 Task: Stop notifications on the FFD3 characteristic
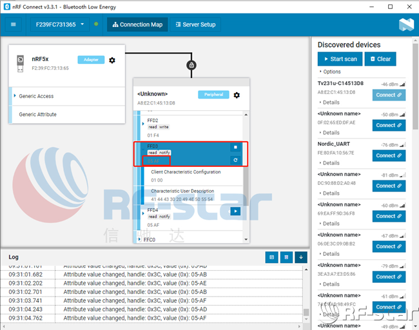(236, 148)
